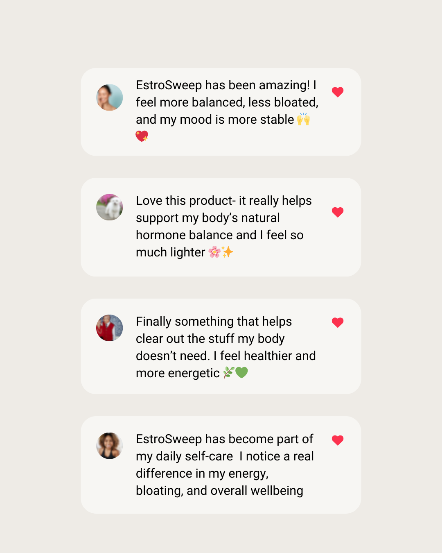Click herb leaf emoji in third review
The height and width of the screenshot is (553, 442).
tap(228, 373)
